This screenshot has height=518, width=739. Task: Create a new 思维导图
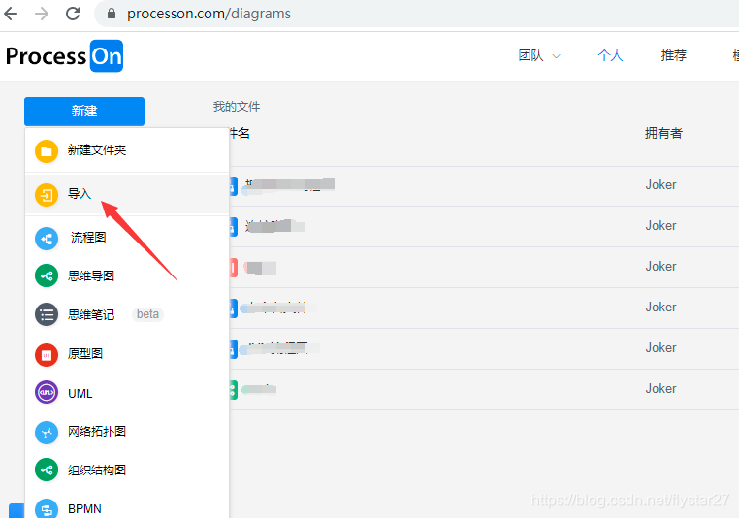(91, 275)
